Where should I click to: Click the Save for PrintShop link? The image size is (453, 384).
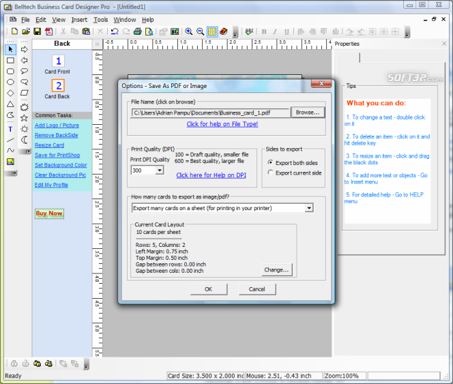coord(57,155)
